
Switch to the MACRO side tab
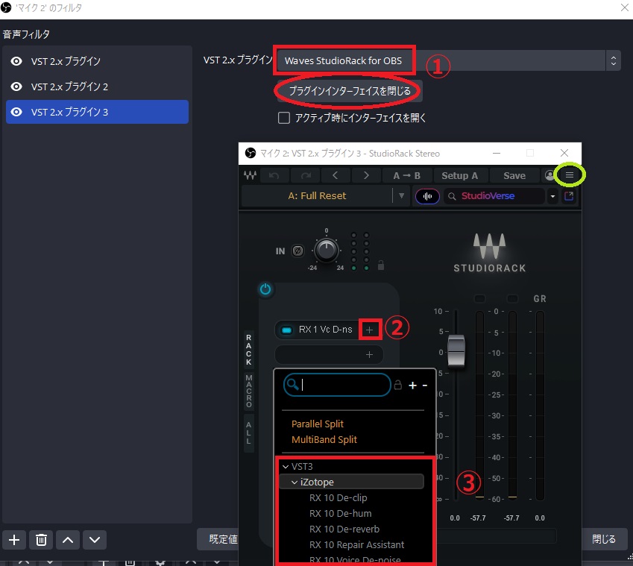point(249,391)
